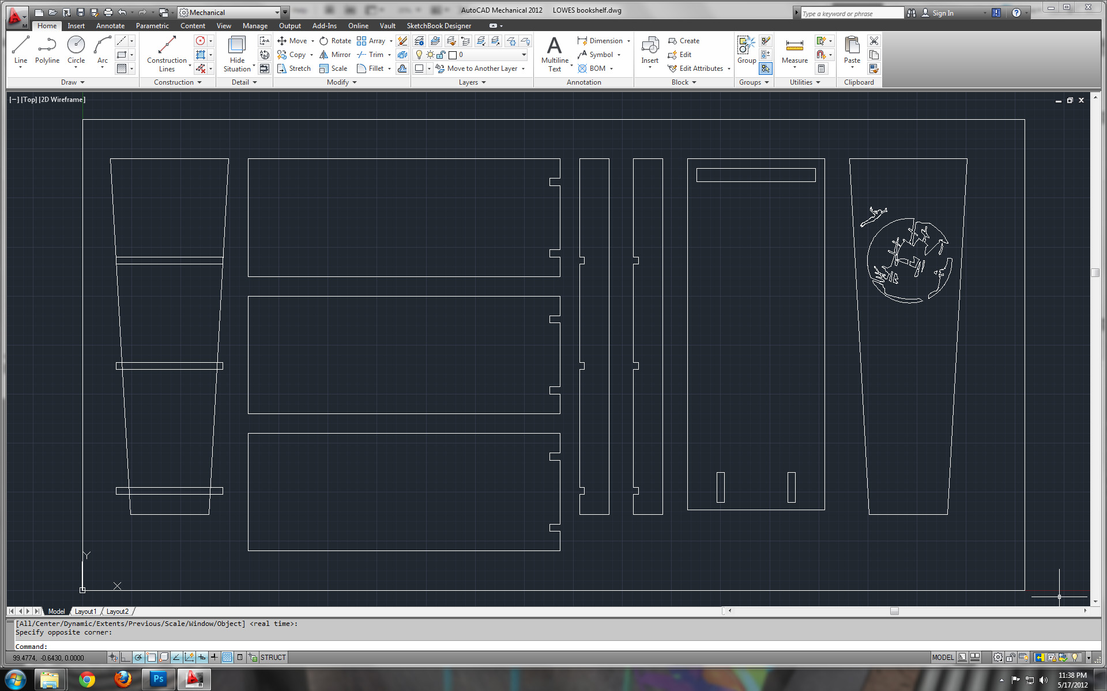This screenshot has height=691, width=1107.
Task: Activate the Mirror tool
Action: coord(335,55)
